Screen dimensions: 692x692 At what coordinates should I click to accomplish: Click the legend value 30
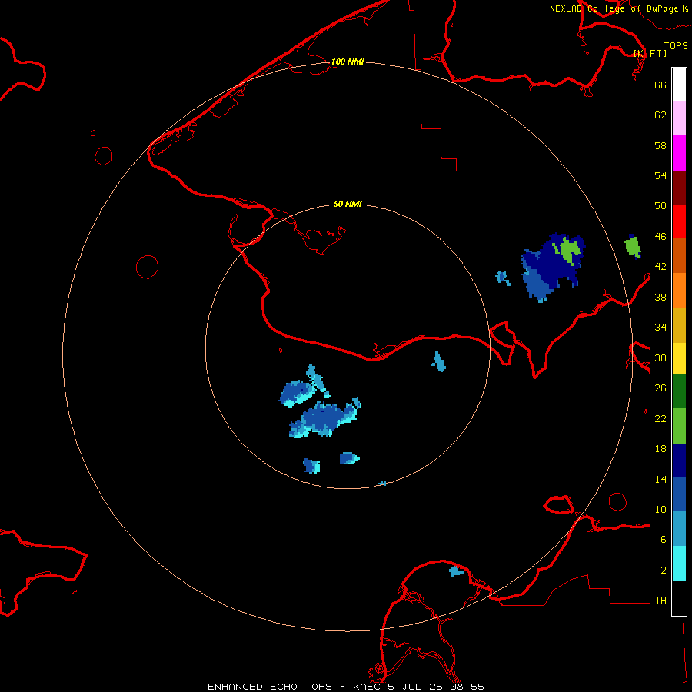click(660, 358)
